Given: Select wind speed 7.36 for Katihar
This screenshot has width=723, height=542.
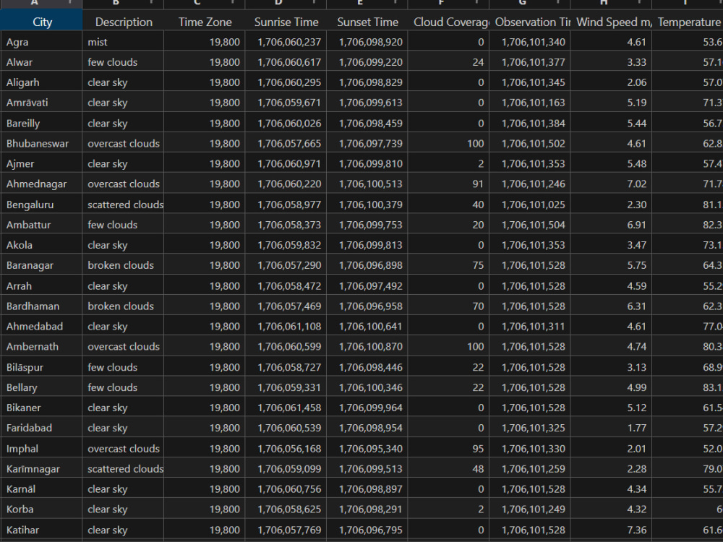Looking at the screenshot, I should tap(612, 530).
